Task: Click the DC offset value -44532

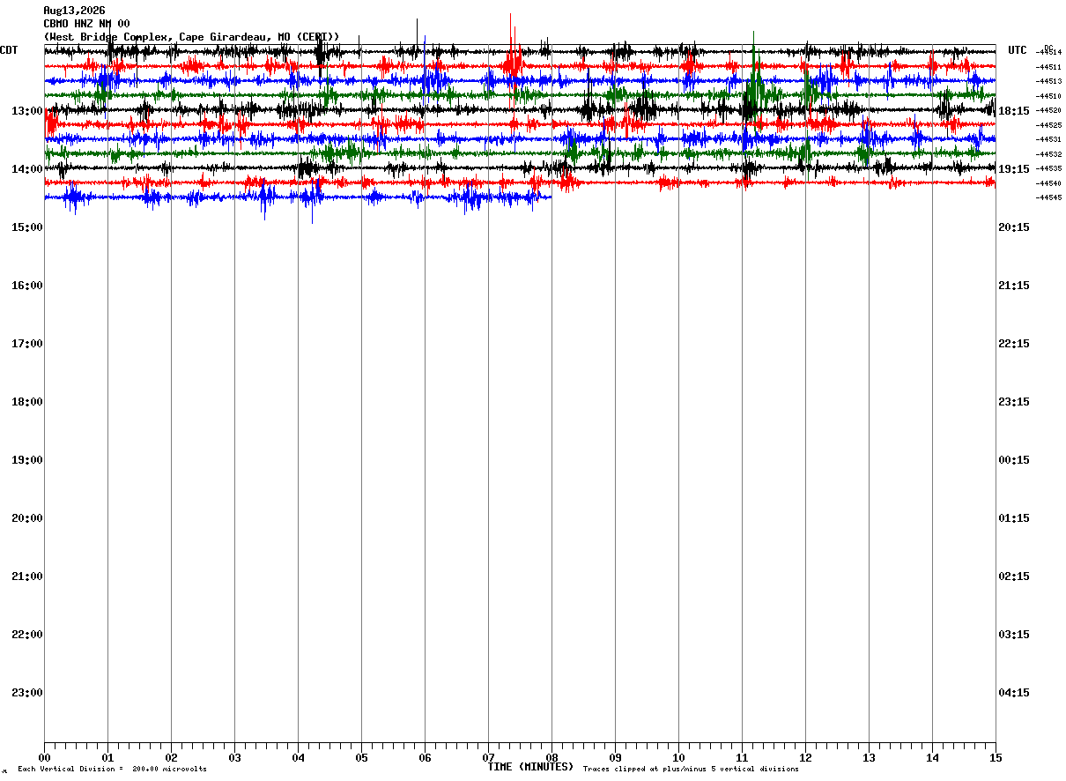Action: pos(1048,154)
